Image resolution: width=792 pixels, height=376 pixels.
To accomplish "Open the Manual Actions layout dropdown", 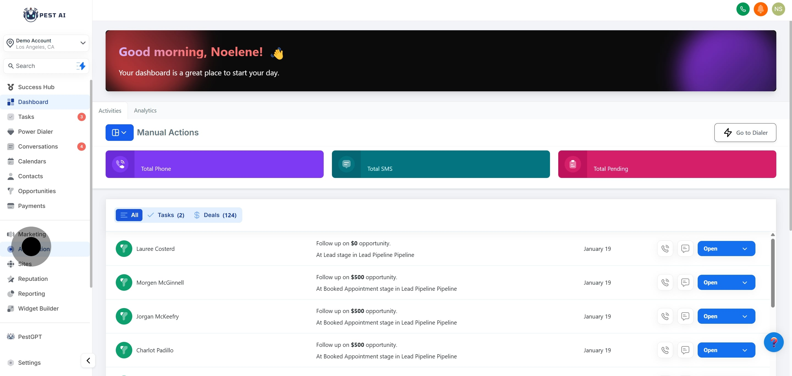I will tap(119, 133).
